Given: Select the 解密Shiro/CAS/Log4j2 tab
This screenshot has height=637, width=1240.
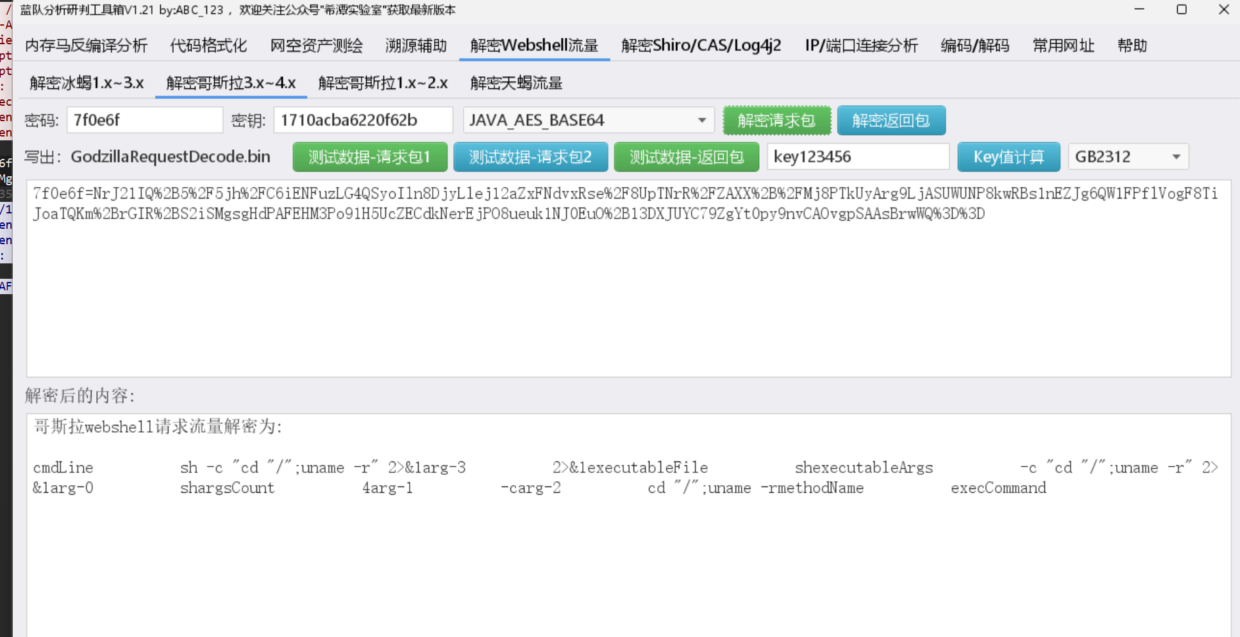Looking at the screenshot, I should 701,45.
